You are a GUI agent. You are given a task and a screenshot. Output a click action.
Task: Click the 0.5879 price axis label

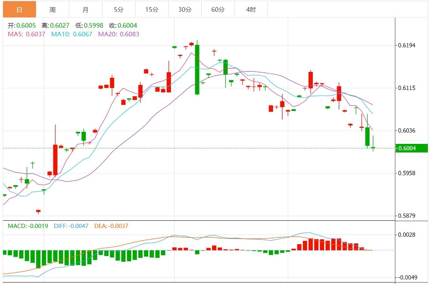(407, 216)
